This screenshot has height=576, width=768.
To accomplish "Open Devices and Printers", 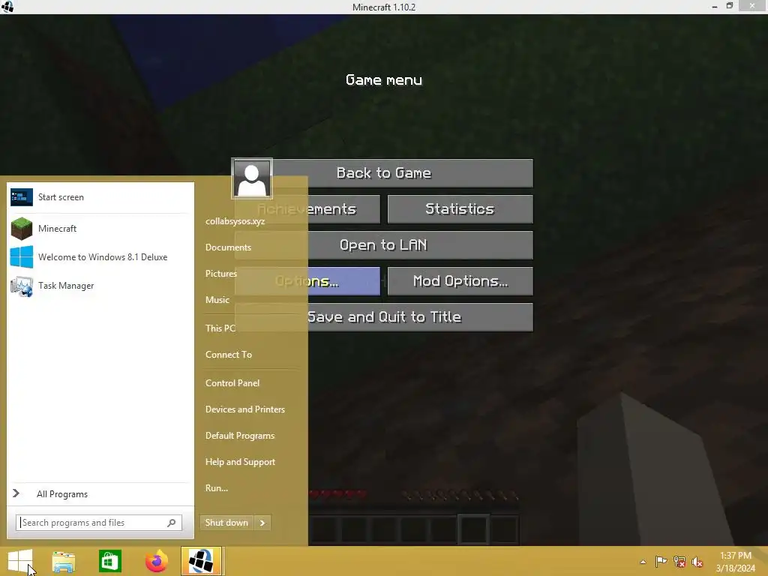I will (245, 409).
